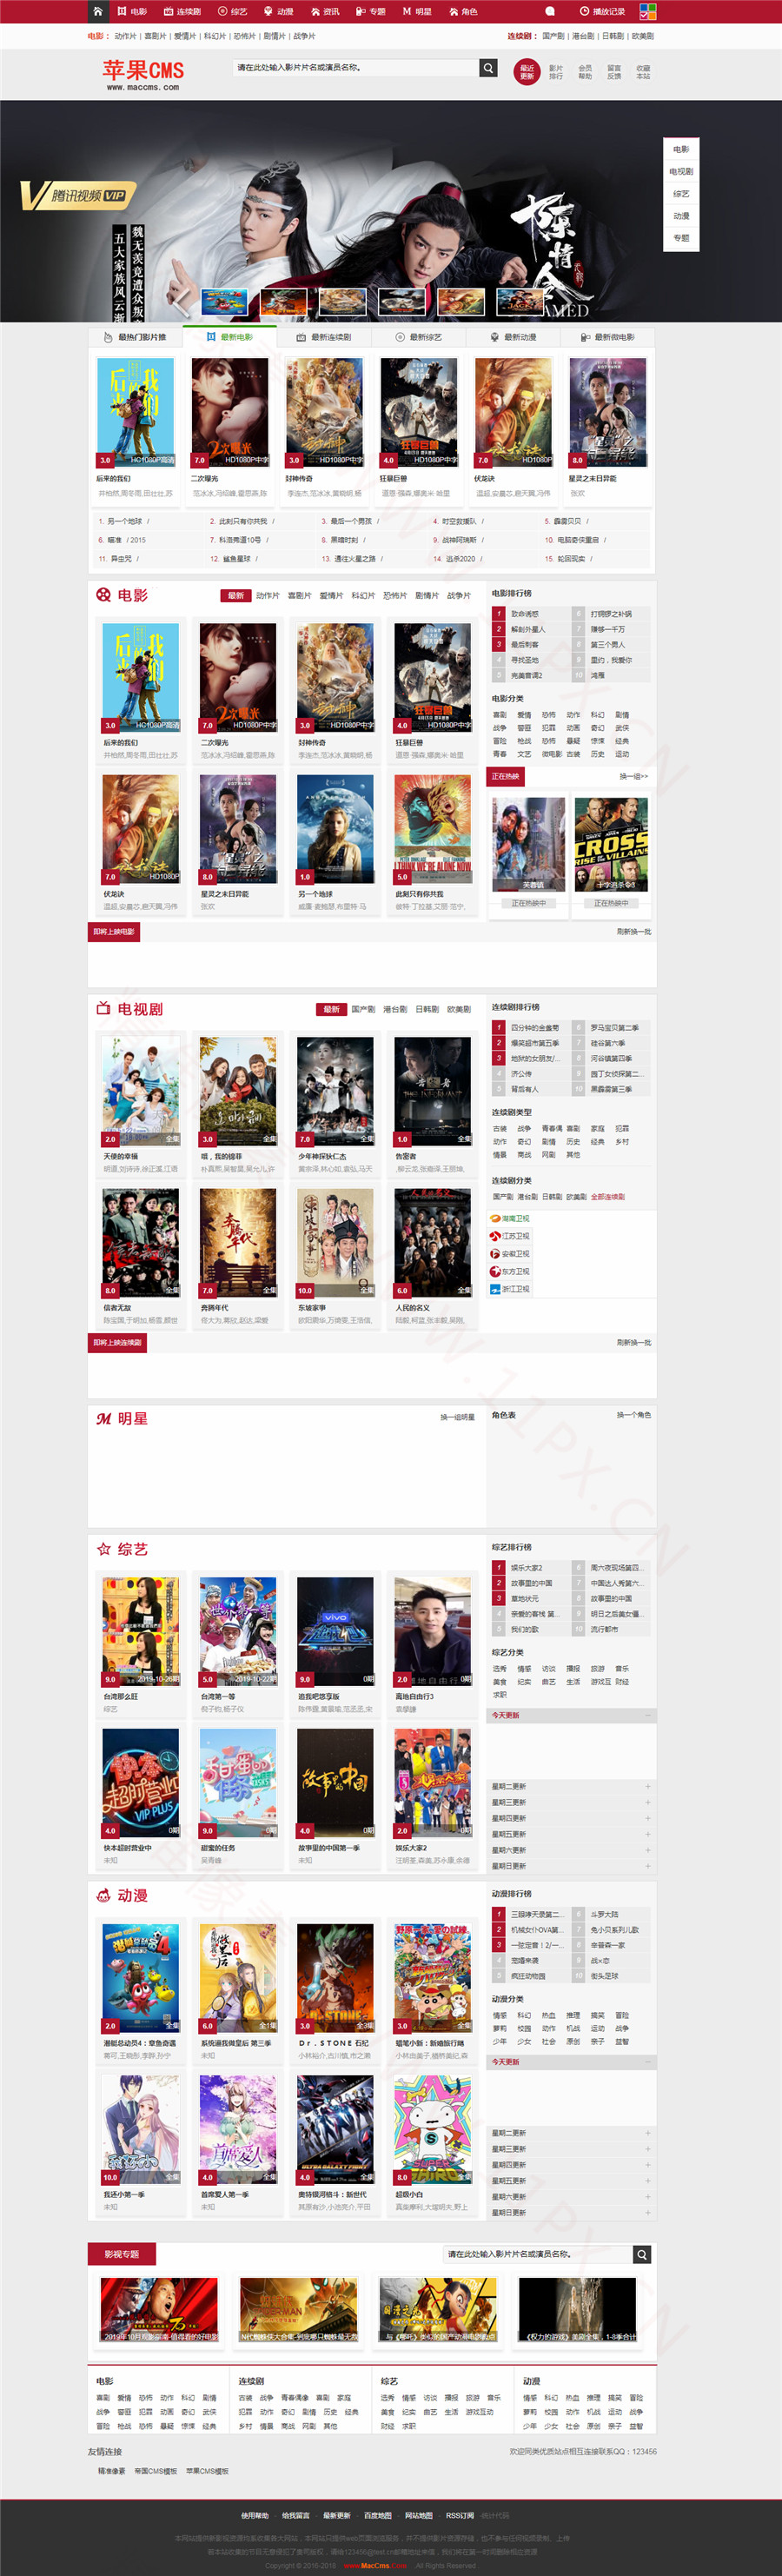Viewport: 782px width, 2576px height.
Task: Switch to the 最新连续剧 tab
Action: pos(324,337)
